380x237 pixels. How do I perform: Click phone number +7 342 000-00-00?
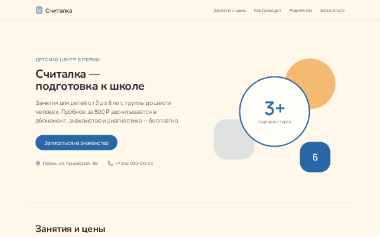click(x=134, y=164)
